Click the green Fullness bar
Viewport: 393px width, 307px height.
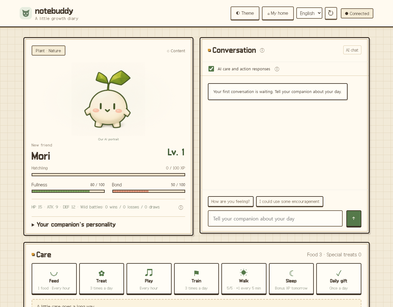[x=68, y=191]
